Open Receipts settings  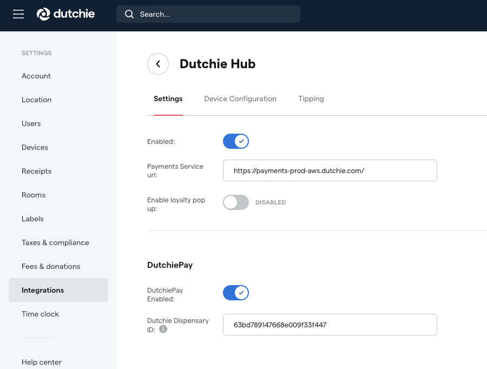point(36,171)
